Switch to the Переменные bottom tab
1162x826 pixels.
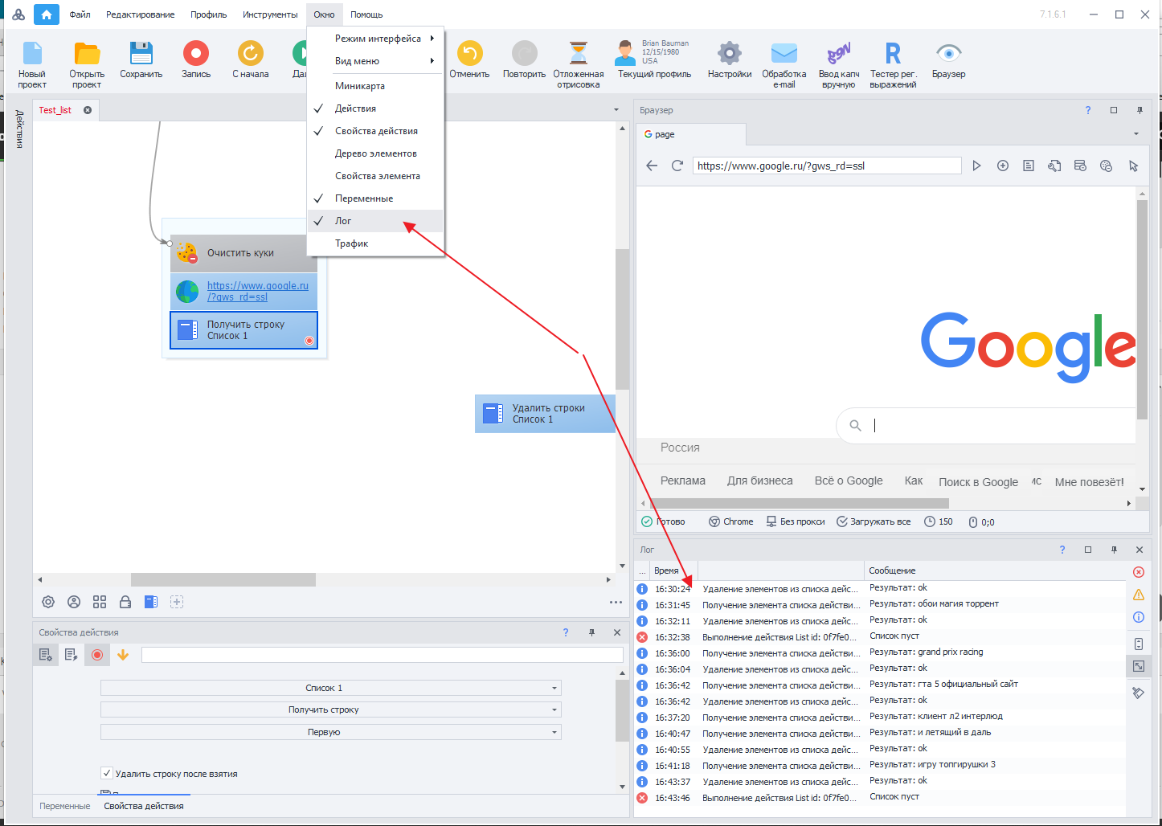tap(64, 806)
